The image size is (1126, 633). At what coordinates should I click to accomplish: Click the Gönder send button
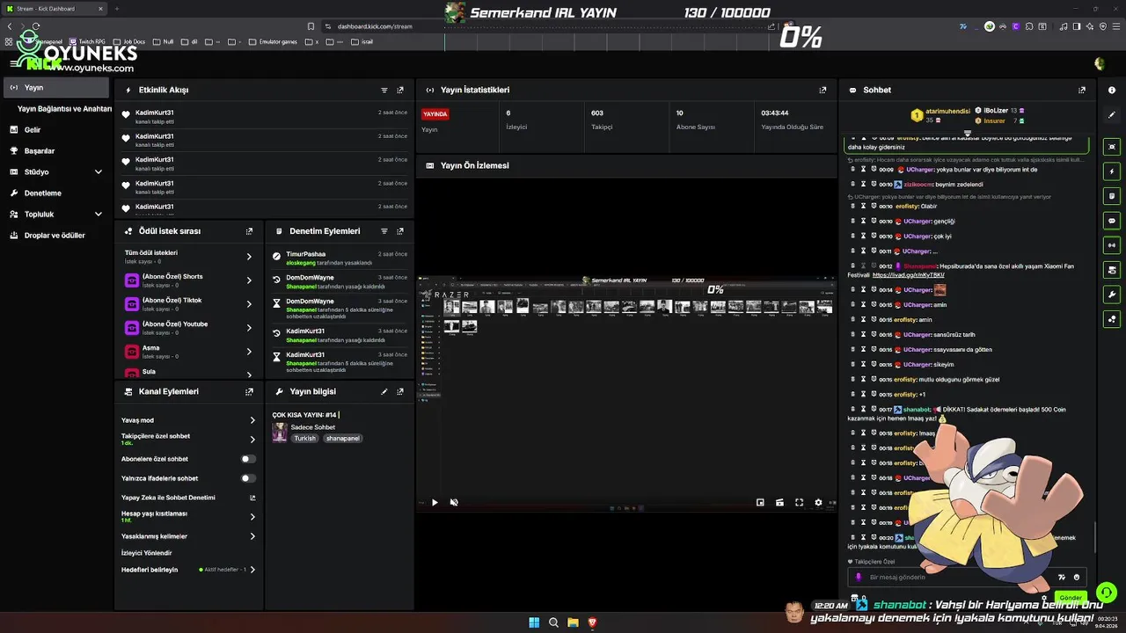(1070, 598)
